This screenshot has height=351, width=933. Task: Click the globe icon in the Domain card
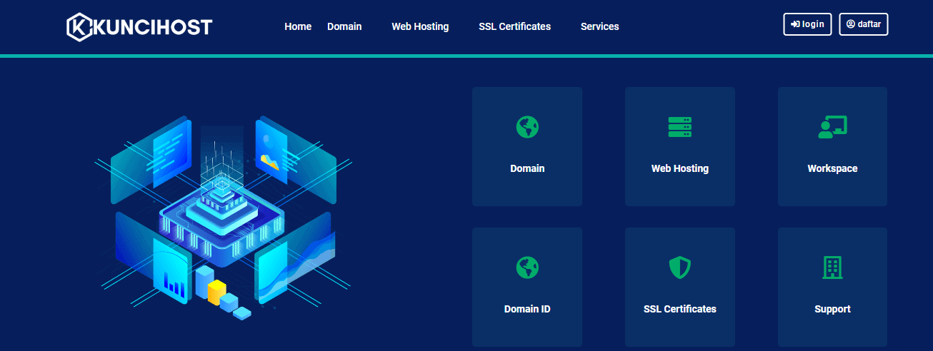(x=527, y=127)
